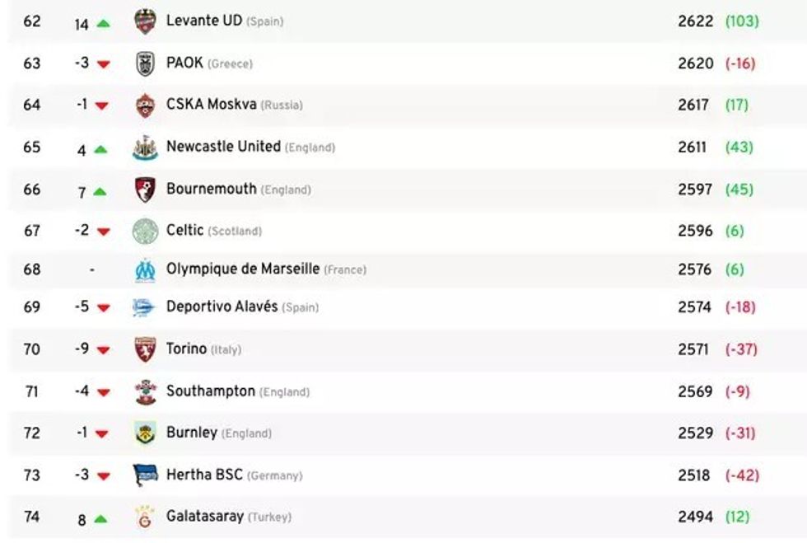Click the Newcastle United club crest
This screenshot has width=807, height=543.
[145, 147]
